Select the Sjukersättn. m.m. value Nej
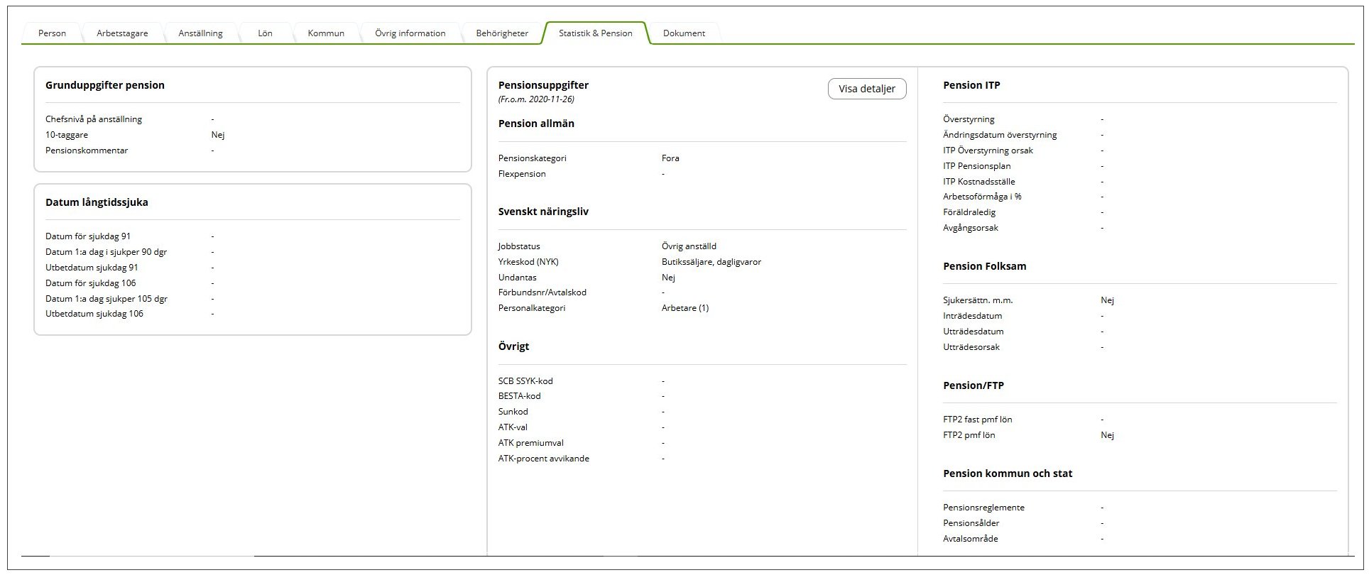This screenshot has width=1369, height=575. [1107, 300]
